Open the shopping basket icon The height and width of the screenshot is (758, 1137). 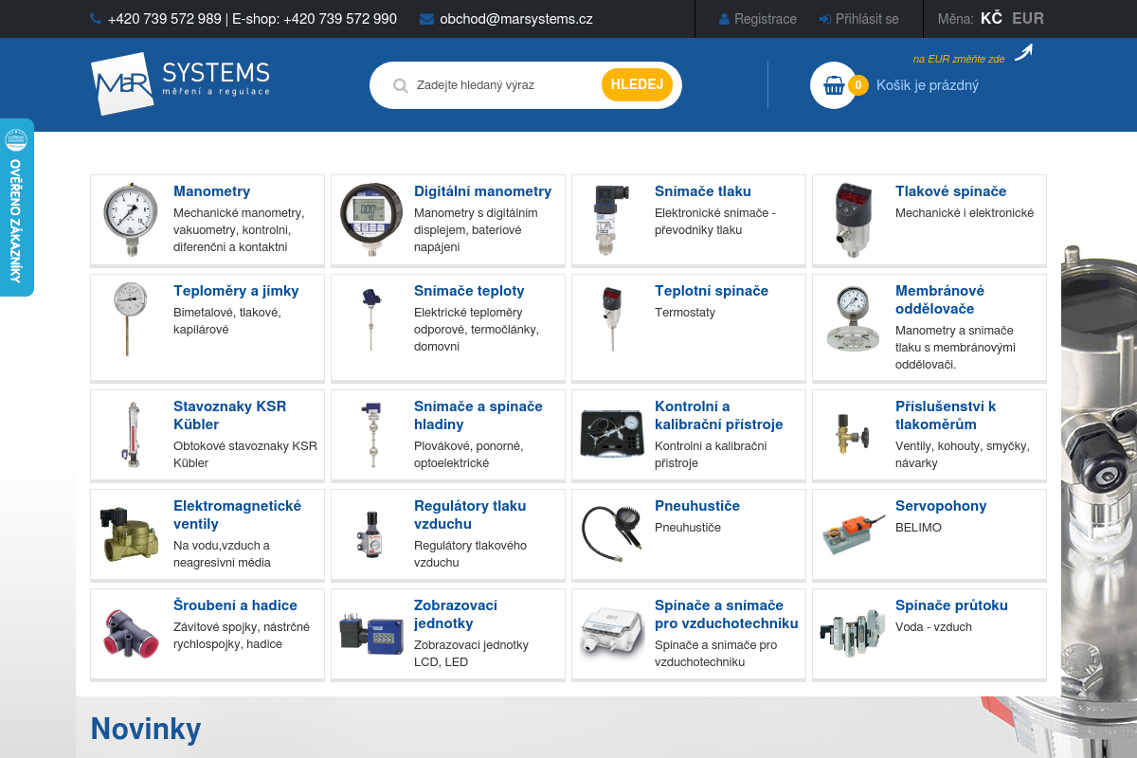pyautogui.click(x=834, y=85)
